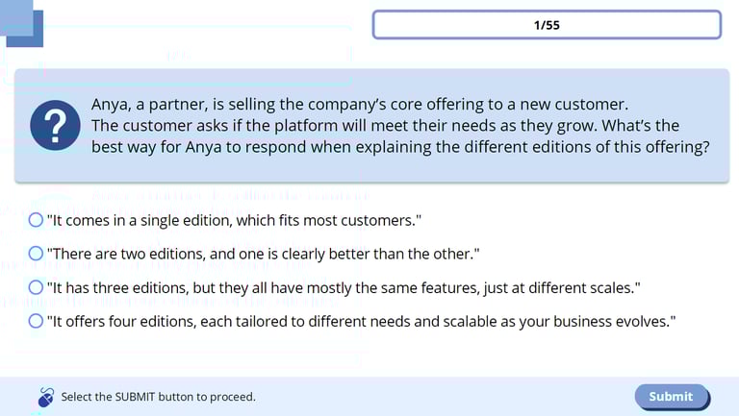Select the "single edition" radio button
739x416 pixels.
pos(36,220)
